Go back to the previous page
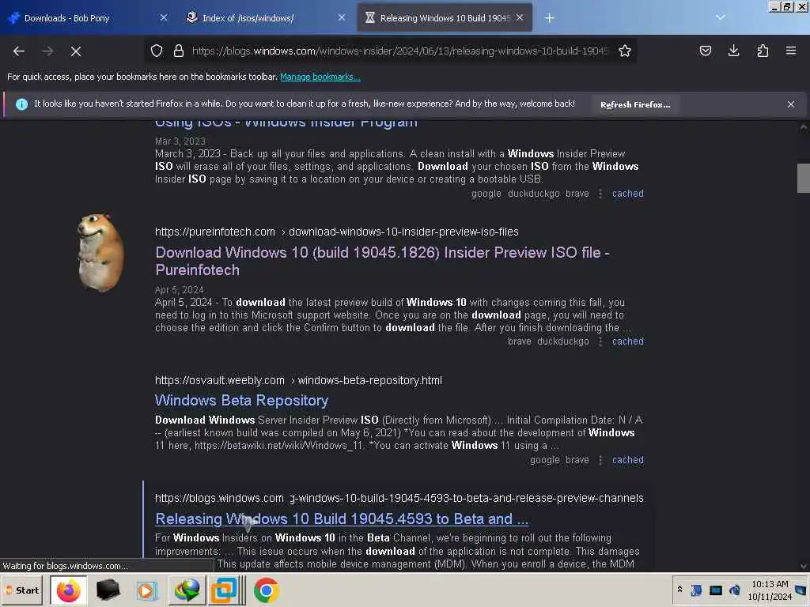The image size is (810, 607). click(19, 51)
